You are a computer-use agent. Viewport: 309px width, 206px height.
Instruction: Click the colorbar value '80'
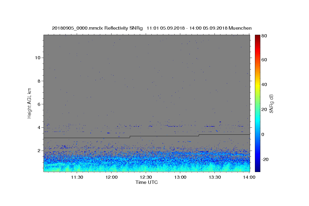265,36
